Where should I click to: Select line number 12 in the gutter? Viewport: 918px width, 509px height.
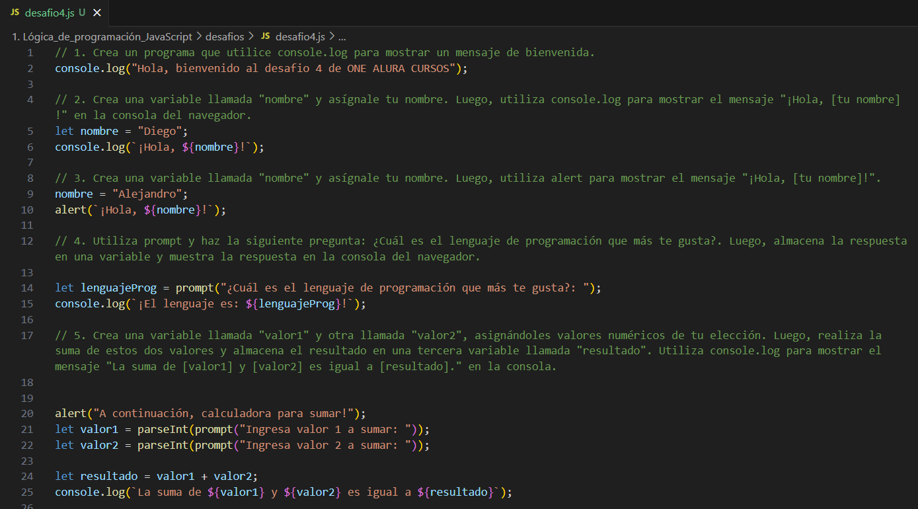27,241
